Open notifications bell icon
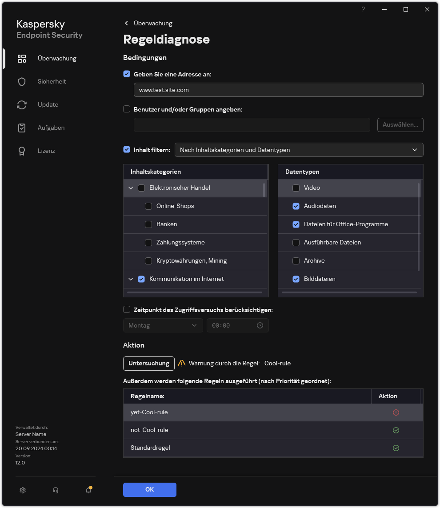The height and width of the screenshot is (508, 440). point(88,490)
